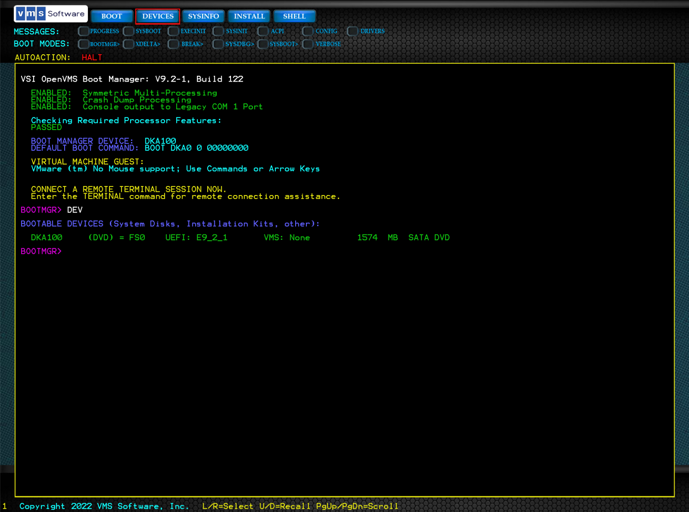Enable DRIVERS message output
Screen dimensions: 689x512
pyautogui.click(x=353, y=31)
